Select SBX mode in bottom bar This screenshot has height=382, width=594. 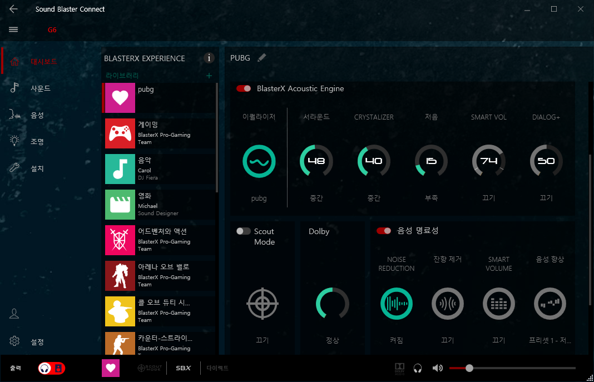184,368
